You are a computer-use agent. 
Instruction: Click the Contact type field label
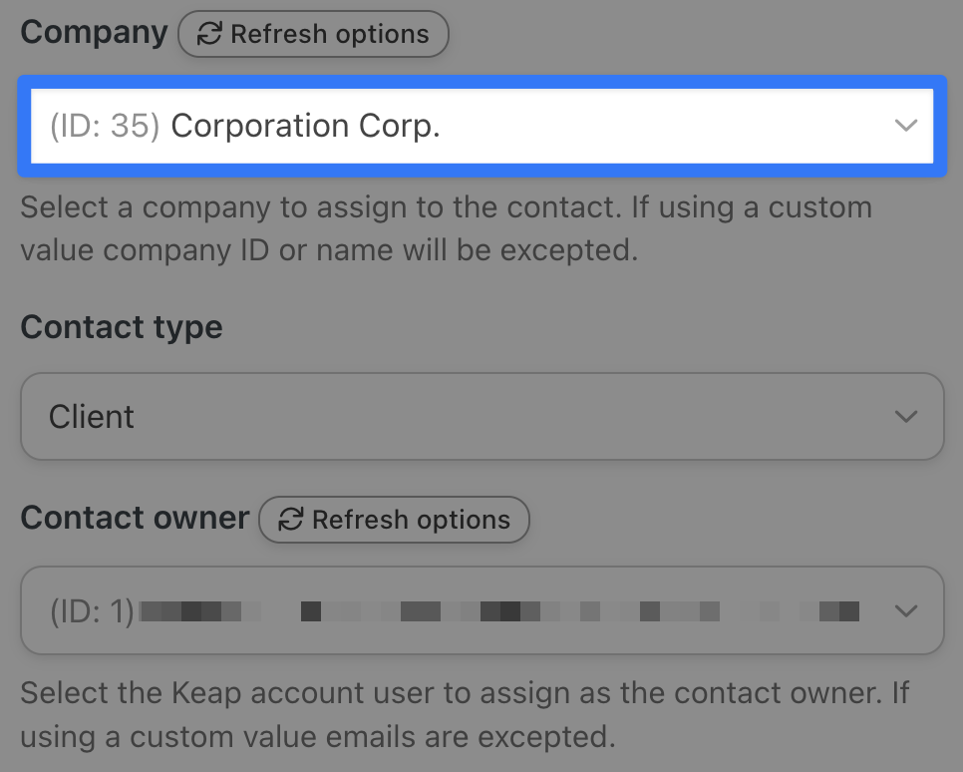122,327
